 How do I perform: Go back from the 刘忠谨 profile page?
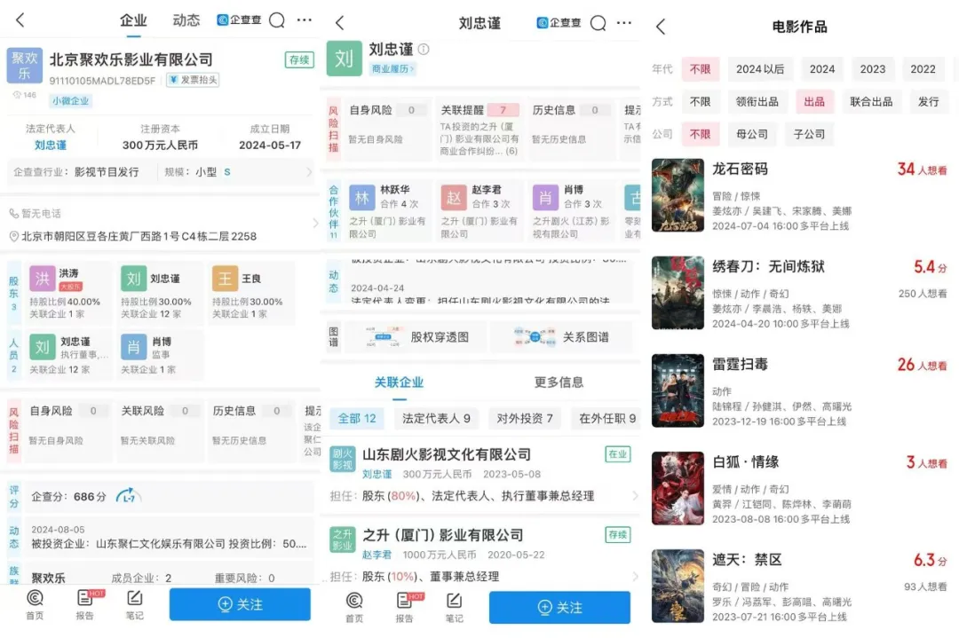point(340,23)
